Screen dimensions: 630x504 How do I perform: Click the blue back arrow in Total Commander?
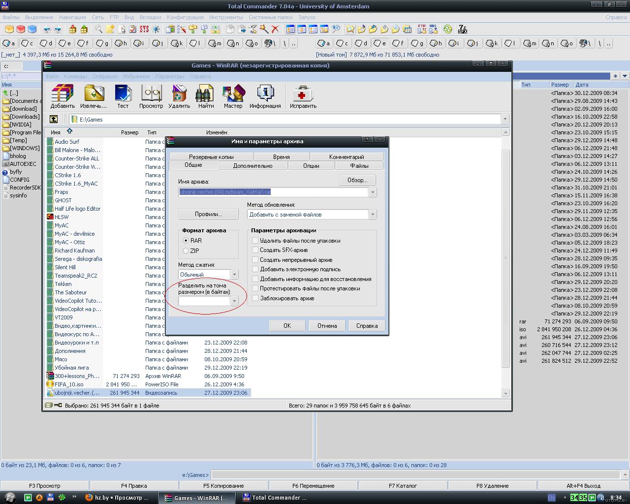(x=47, y=29)
